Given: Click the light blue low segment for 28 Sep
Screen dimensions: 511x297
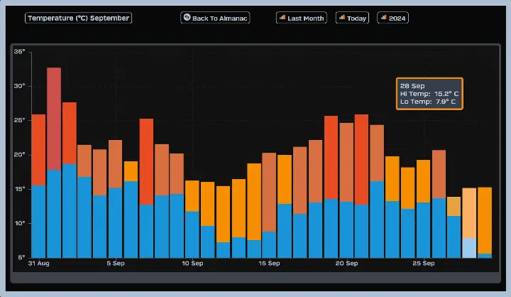Looking at the screenshot, I should [x=469, y=248].
